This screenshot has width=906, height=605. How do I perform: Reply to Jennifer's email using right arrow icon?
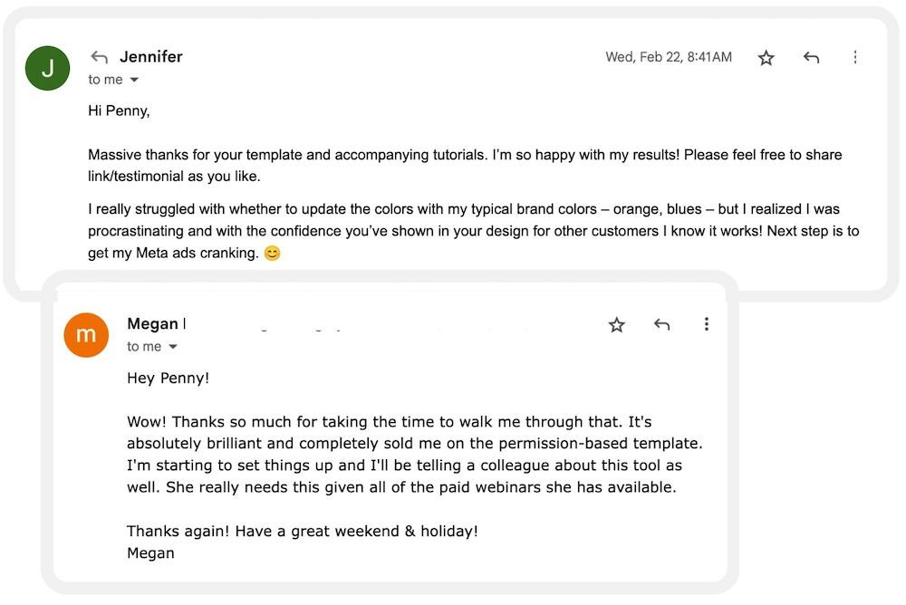coord(811,58)
